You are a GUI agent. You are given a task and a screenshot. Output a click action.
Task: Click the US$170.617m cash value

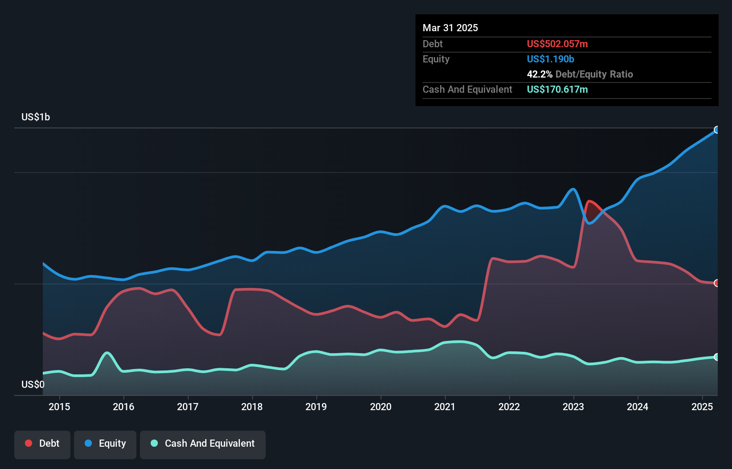[x=557, y=89]
